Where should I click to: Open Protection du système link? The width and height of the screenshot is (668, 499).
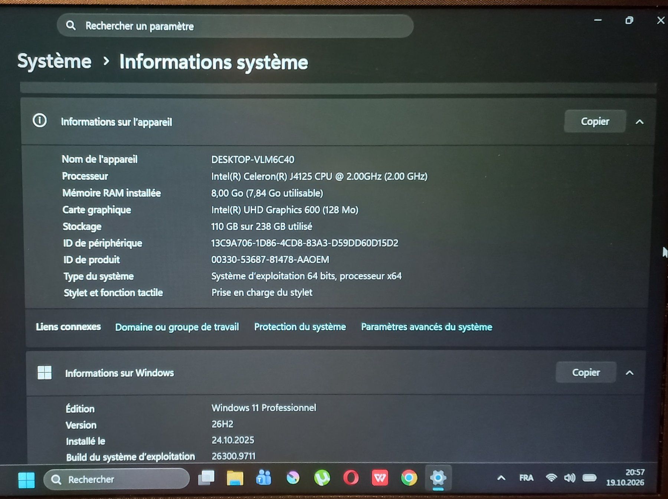[x=300, y=326]
